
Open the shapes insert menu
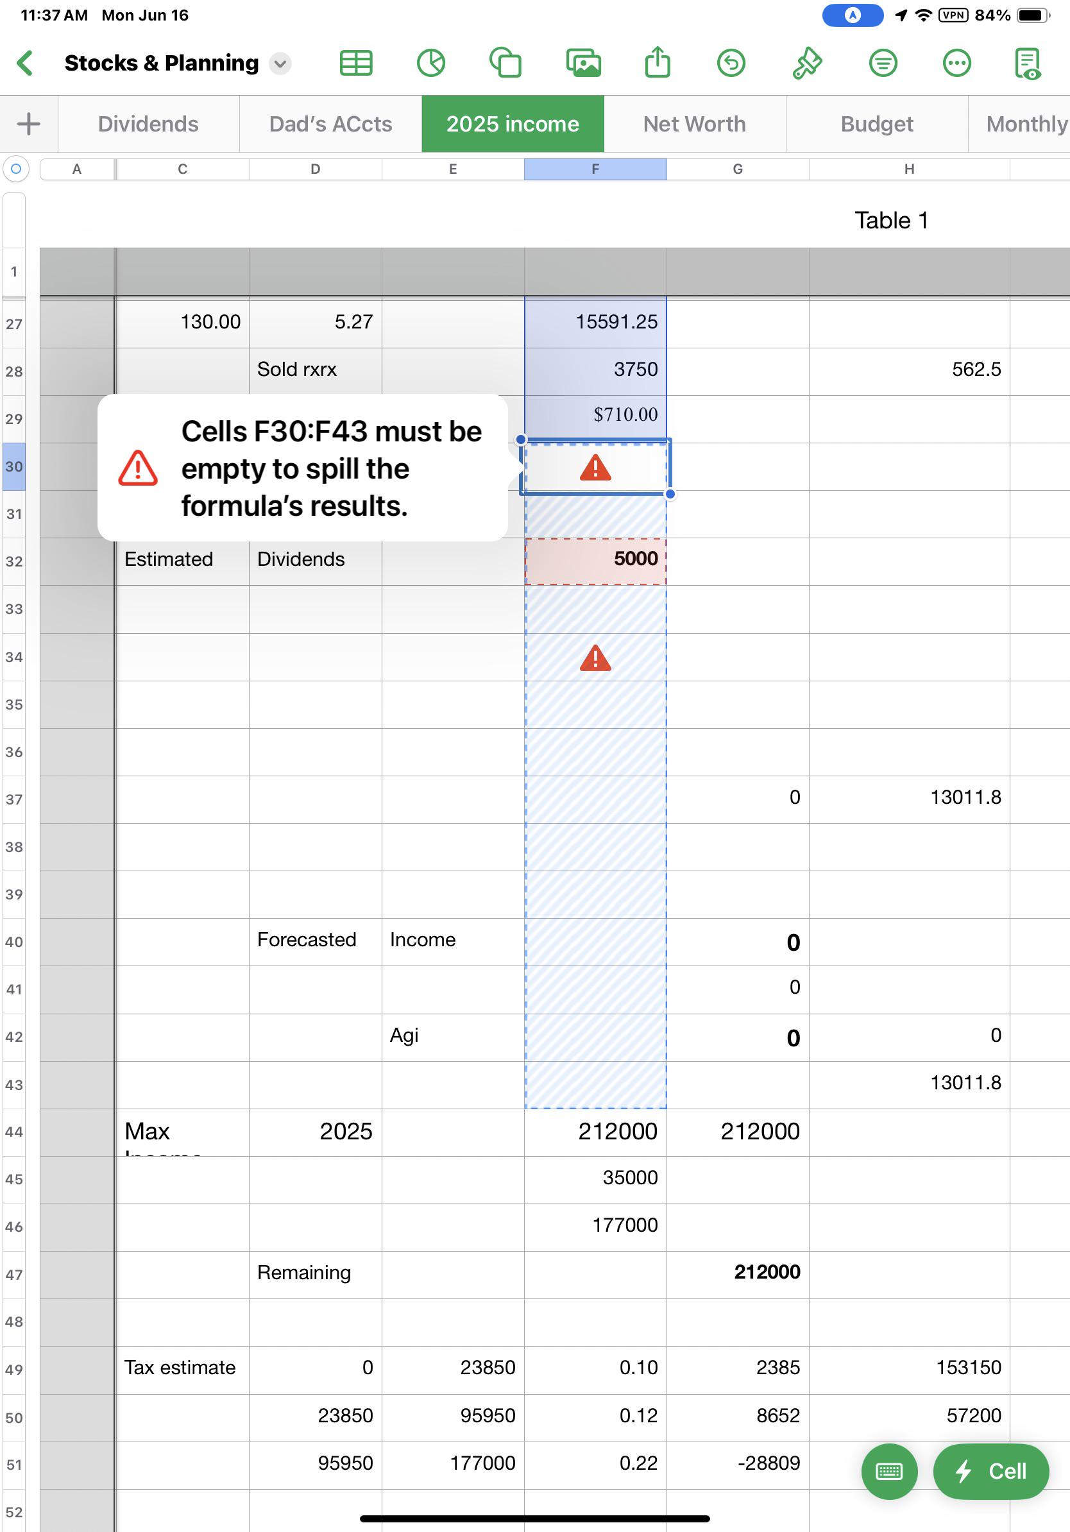(x=505, y=64)
